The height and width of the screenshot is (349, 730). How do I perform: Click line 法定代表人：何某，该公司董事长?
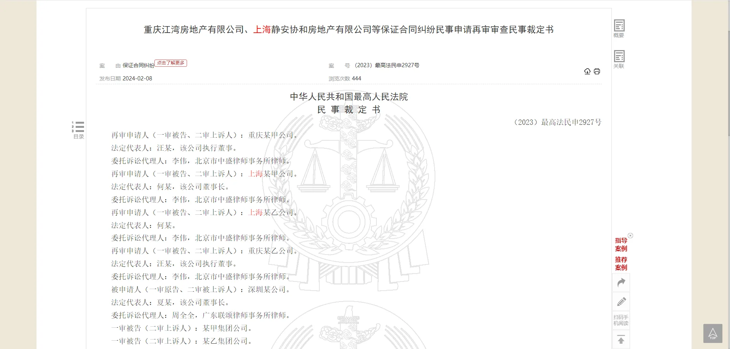click(x=171, y=187)
